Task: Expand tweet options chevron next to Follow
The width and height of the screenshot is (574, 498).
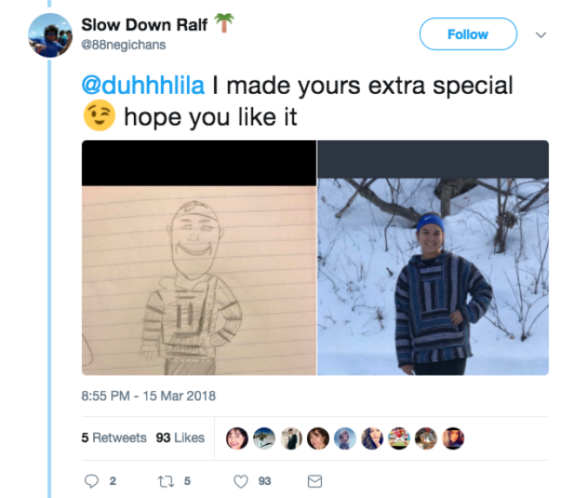Action: [x=541, y=35]
